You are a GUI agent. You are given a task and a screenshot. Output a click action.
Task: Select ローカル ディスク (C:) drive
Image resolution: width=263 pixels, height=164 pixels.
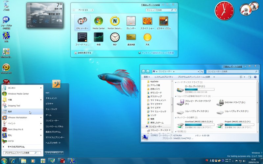(x=195, y=89)
